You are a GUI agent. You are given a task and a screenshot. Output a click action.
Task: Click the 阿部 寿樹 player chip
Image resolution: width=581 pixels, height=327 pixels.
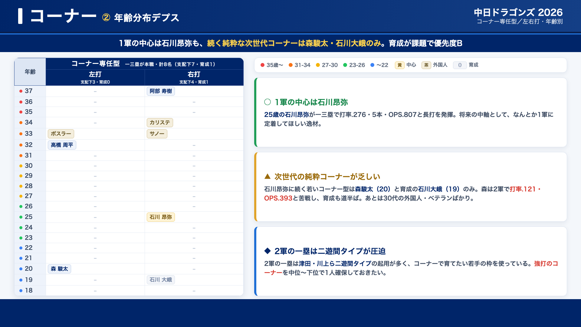click(x=161, y=91)
